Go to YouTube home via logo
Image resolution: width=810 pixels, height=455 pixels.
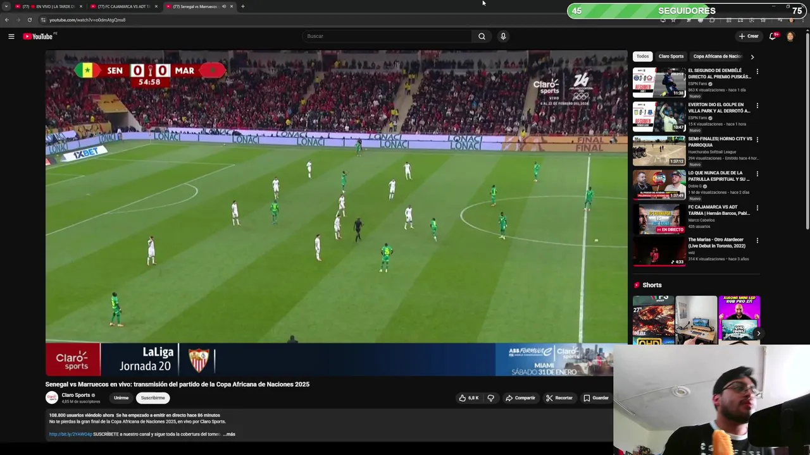click(x=38, y=36)
